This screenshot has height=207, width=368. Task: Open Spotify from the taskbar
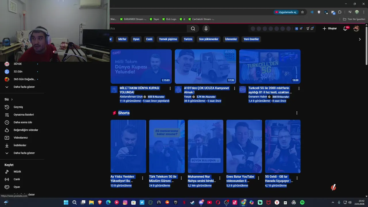(x=302, y=202)
